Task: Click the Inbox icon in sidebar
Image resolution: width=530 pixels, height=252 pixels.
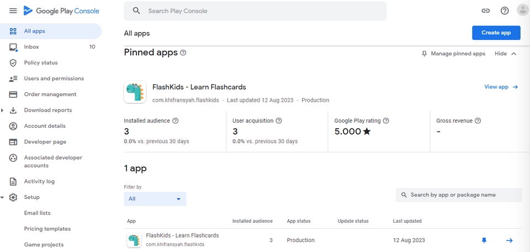Action: coord(13,47)
